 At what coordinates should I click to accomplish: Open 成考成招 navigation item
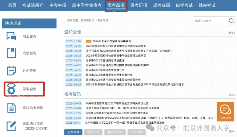pyautogui.click(x=161, y=5)
